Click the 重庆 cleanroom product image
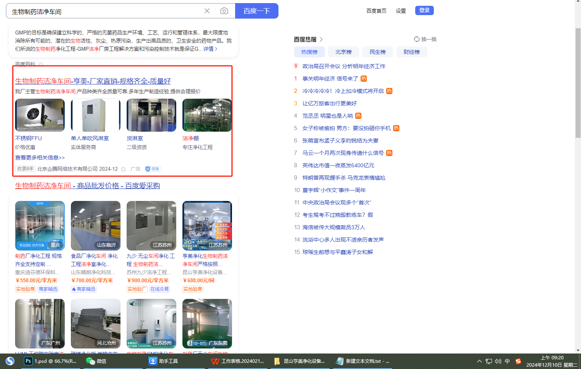The height and width of the screenshot is (369, 581). pos(40,226)
